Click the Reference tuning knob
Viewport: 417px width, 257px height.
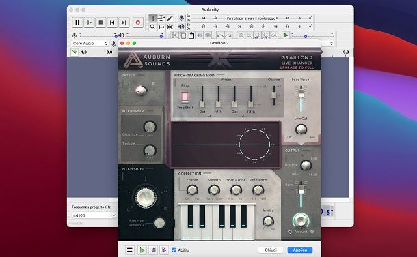pyautogui.click(x=258, y=190)
